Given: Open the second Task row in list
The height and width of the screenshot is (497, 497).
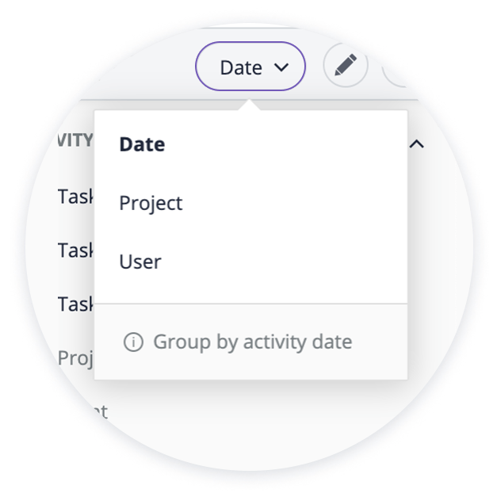Looking at the screenshot, I should point(76,250).
